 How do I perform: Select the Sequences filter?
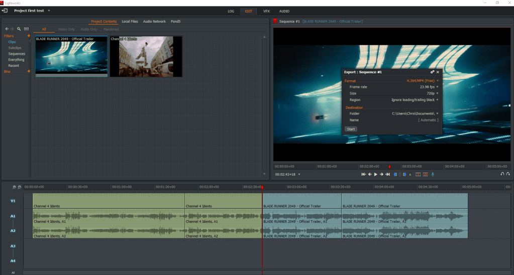pyautogui.click(x=17, y=54)
